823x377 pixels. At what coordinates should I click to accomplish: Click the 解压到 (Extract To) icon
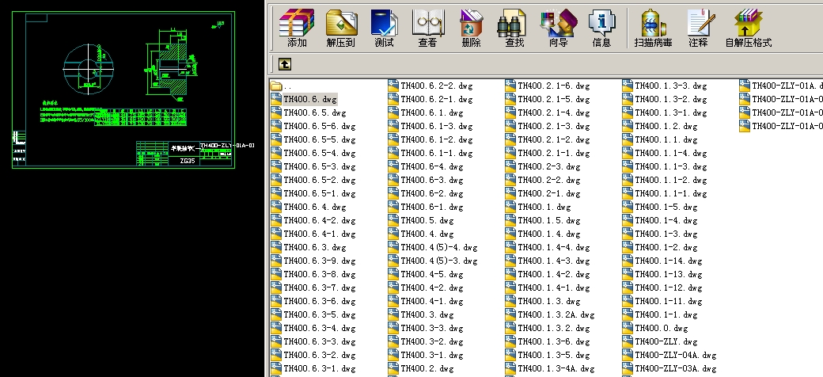(x=340, y=28)
